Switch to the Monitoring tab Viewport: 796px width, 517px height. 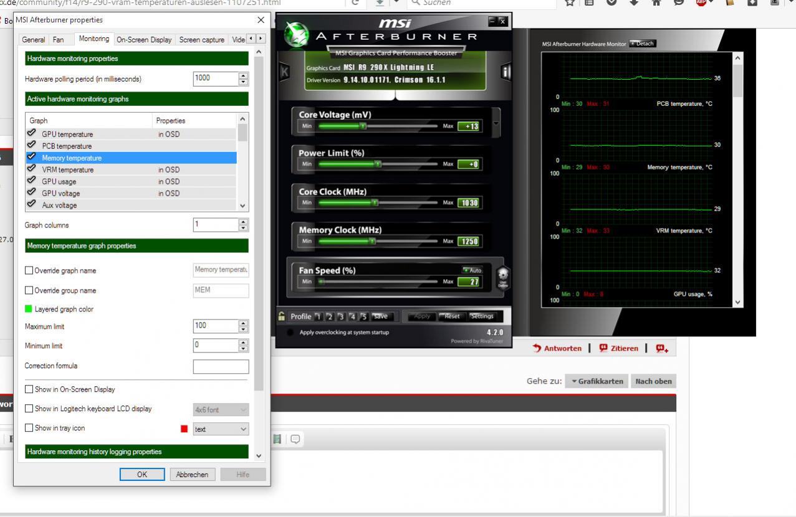(x=94, y=39)
